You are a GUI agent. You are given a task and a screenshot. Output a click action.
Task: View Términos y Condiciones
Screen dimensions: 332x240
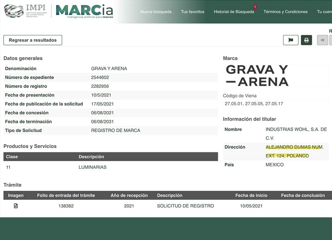285,12
